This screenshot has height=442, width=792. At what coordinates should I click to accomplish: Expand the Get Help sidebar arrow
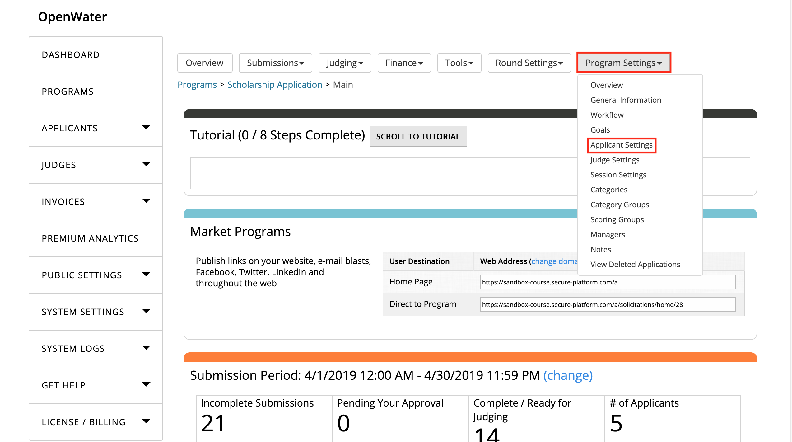pos(146,384)
